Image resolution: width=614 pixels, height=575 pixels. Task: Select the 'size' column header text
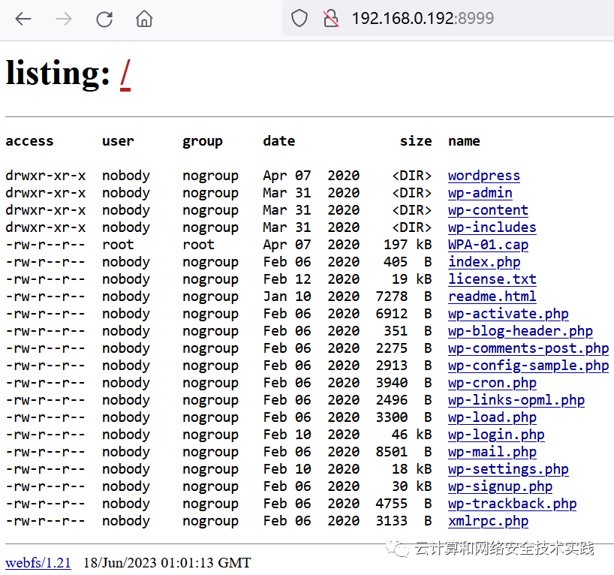pos(416,141)
